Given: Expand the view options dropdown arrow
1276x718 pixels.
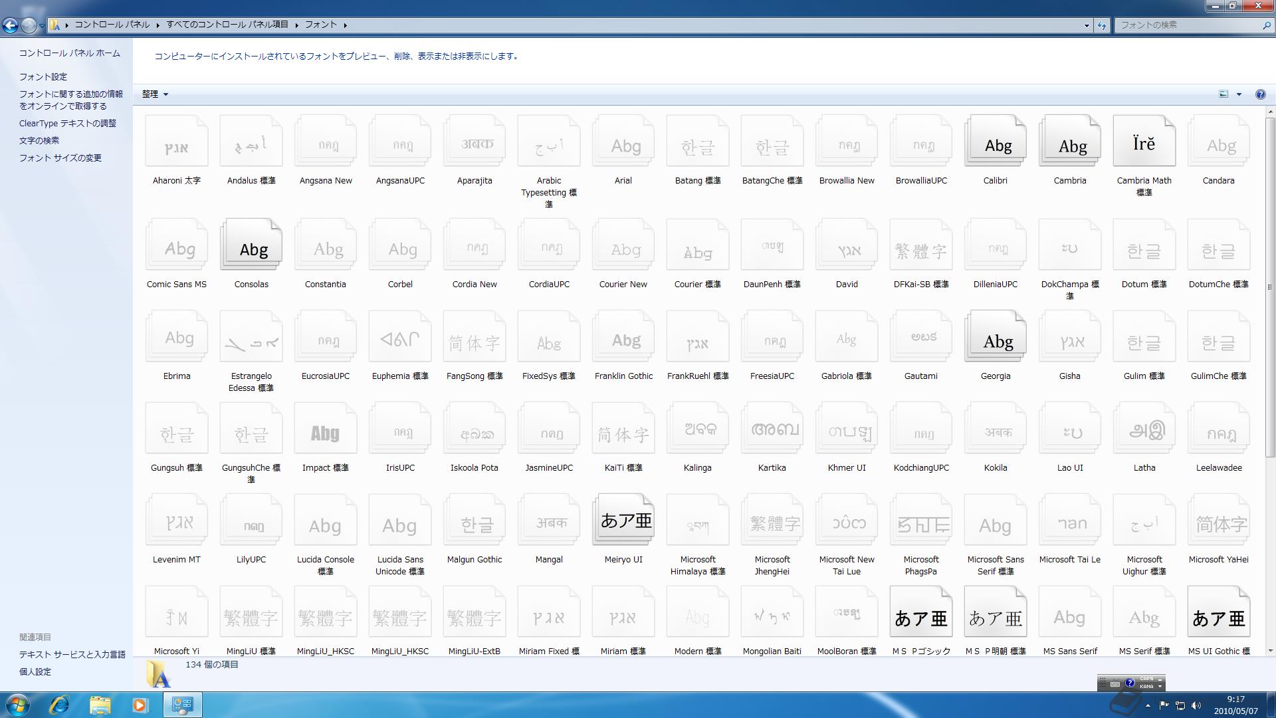Looking at the screenshot, I should click(1239, 94).
